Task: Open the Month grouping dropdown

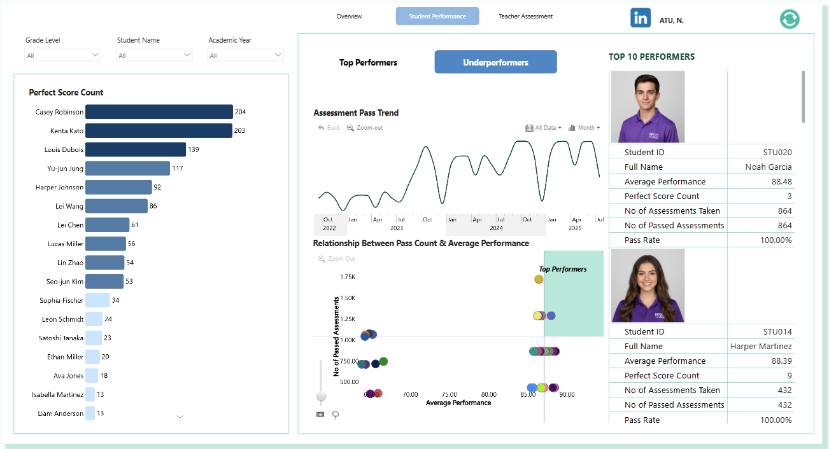Action: click(x=584, y=128)
